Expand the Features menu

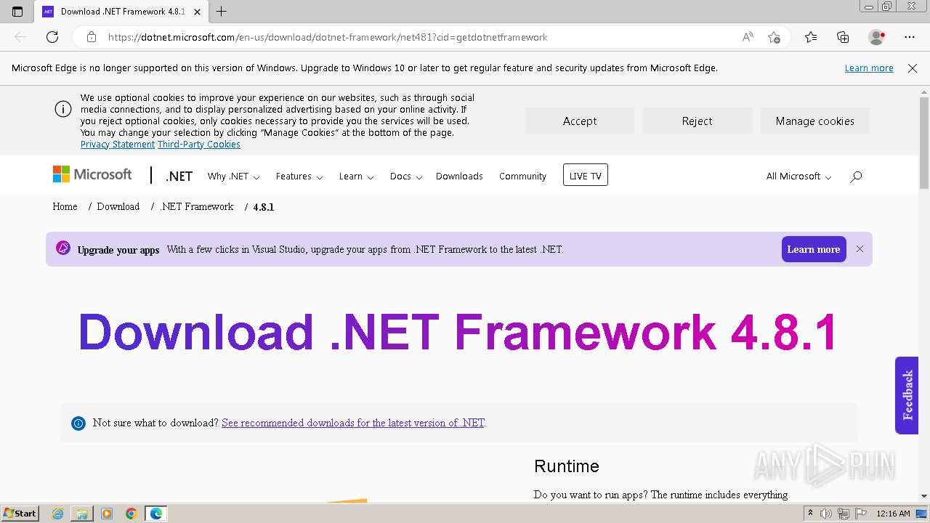pos(299,177)
